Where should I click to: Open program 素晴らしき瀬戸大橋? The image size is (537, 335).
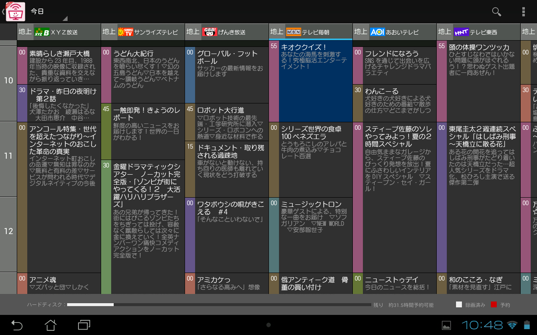(x=59, y=65)
